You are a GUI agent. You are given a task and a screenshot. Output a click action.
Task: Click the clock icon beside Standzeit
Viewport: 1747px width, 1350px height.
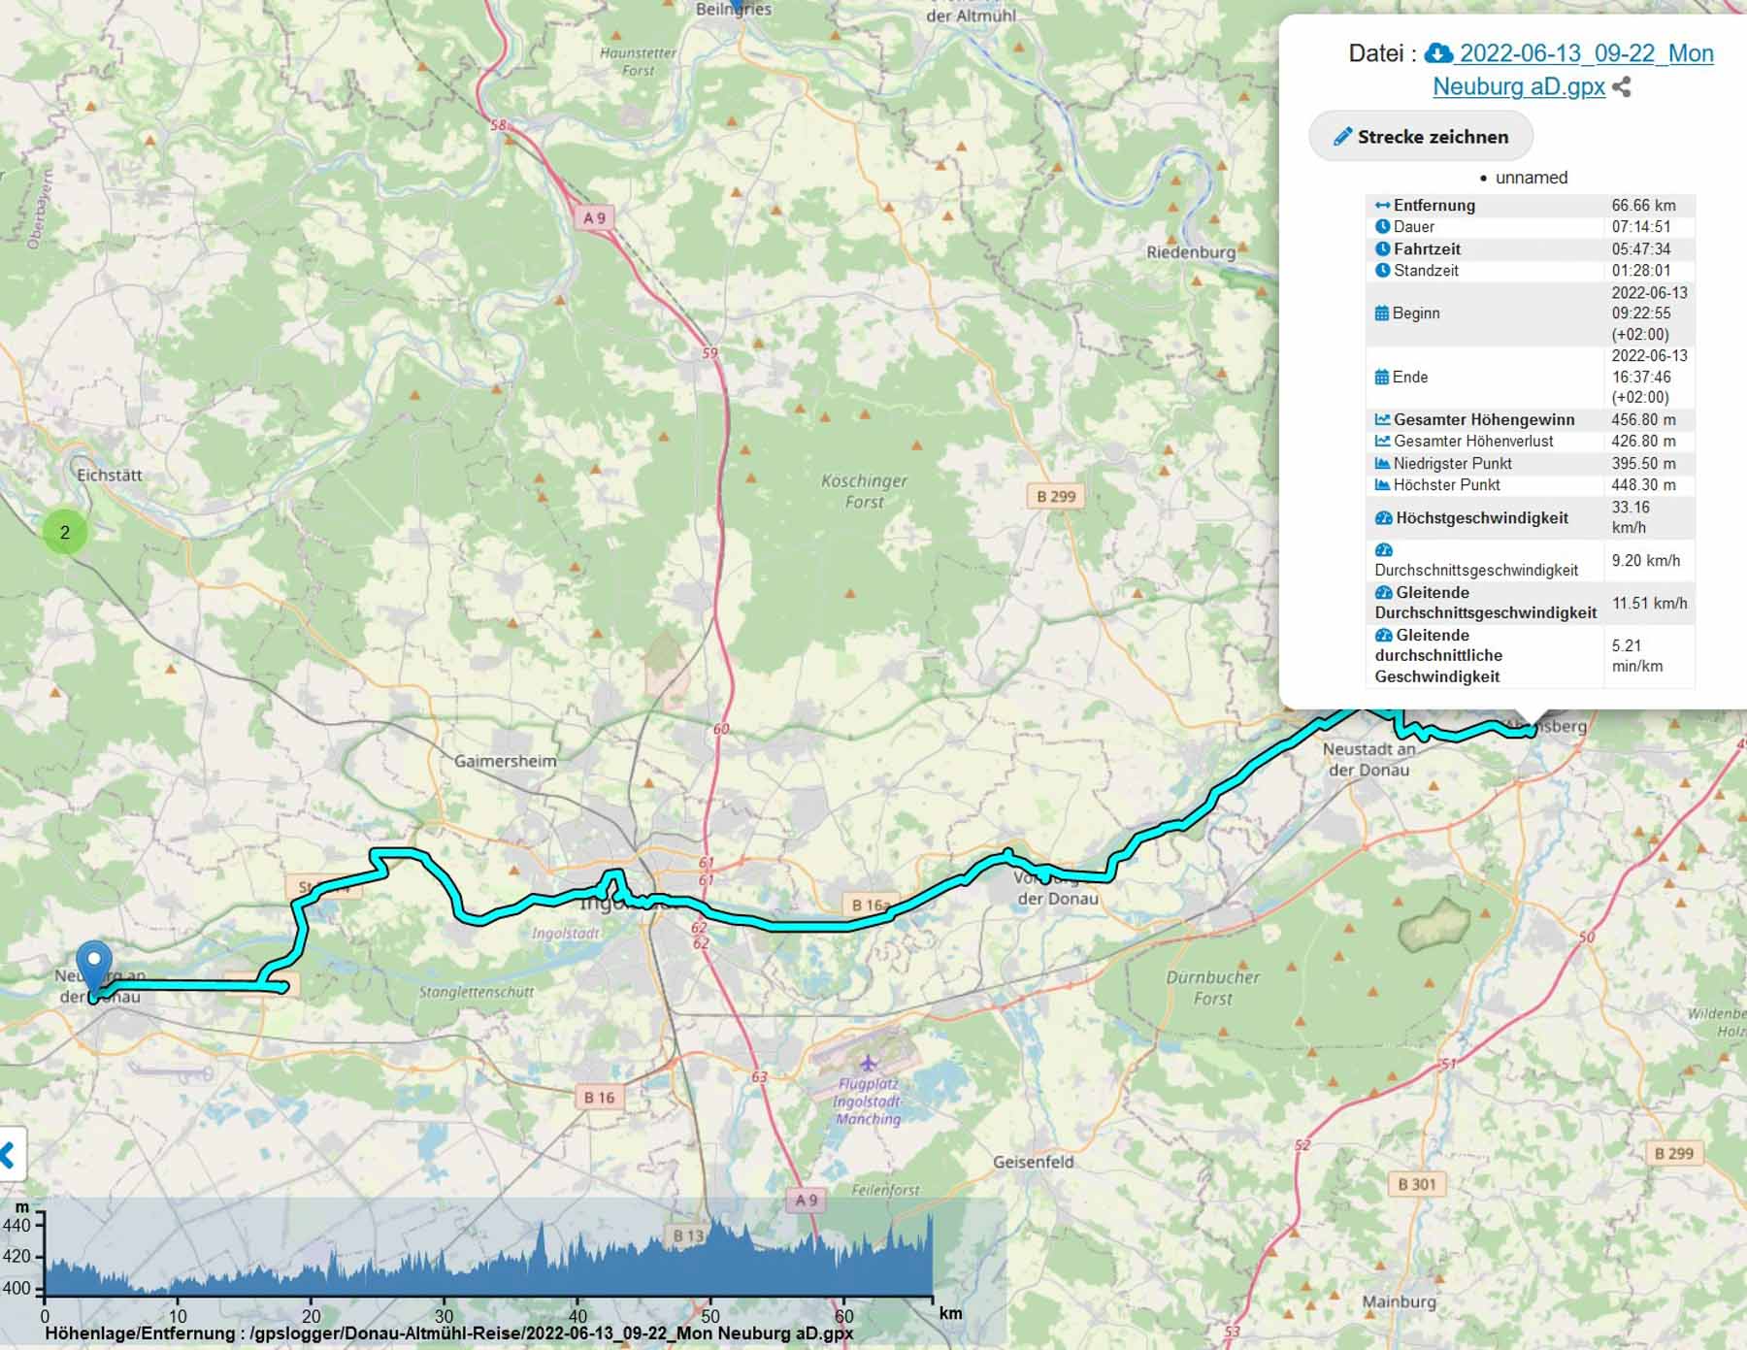(1382, 271)
